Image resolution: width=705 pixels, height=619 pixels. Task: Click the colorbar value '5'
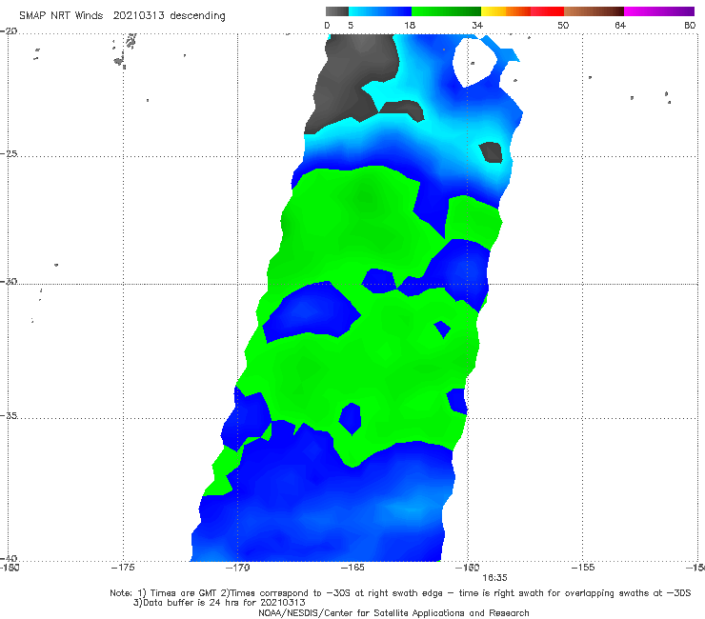[x=351, y=25]
